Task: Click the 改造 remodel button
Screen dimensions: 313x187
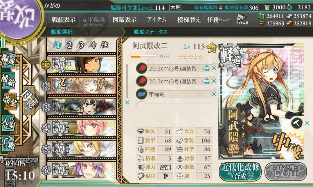Action: pos(286,172)
